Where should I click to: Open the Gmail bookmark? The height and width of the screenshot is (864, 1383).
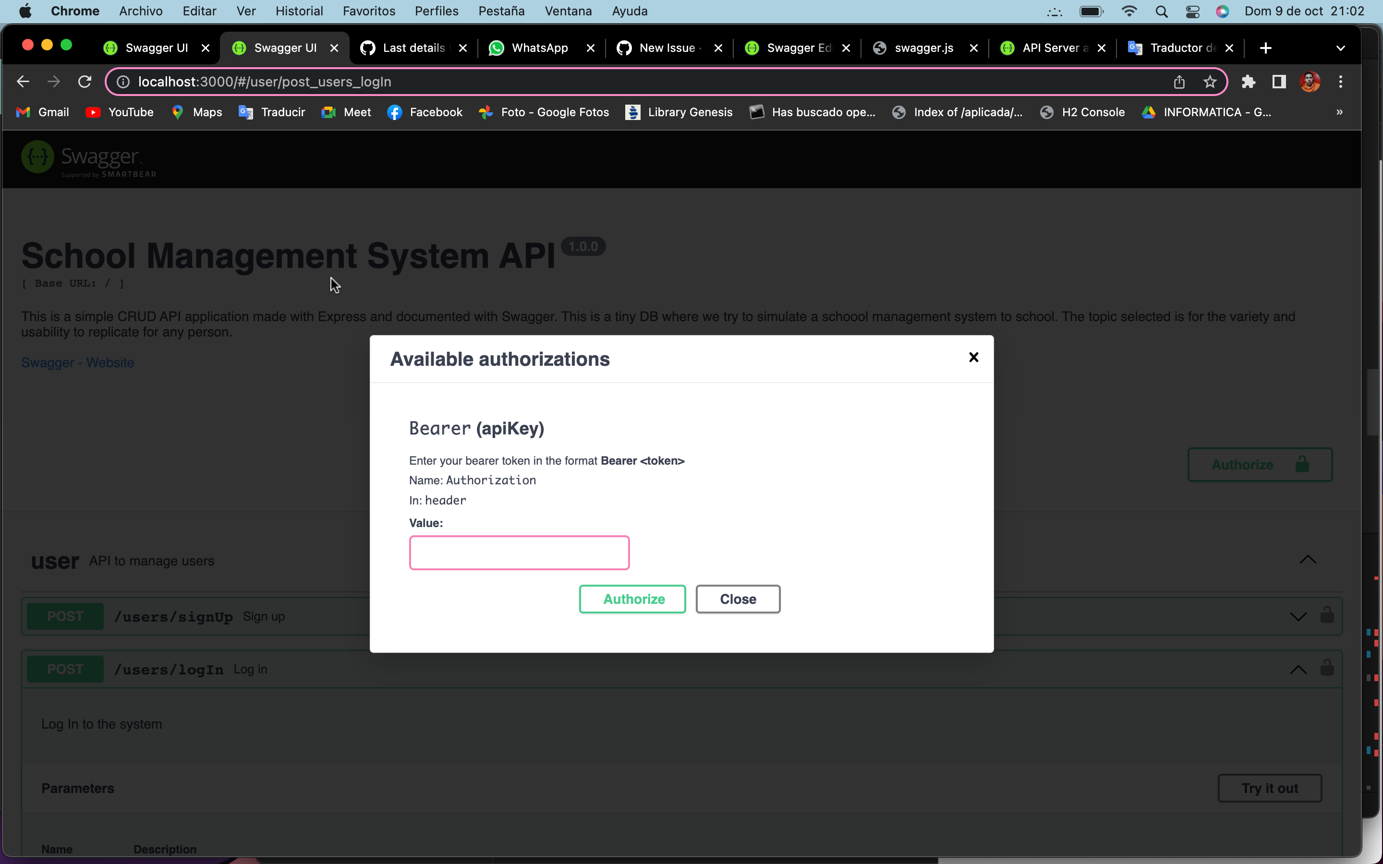43,112
